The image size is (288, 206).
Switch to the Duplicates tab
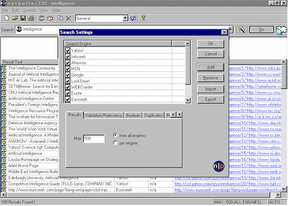click(153, 116)
